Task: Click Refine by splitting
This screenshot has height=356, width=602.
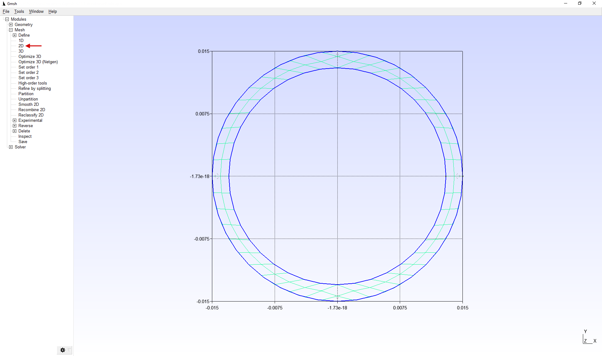Action: 34,89
